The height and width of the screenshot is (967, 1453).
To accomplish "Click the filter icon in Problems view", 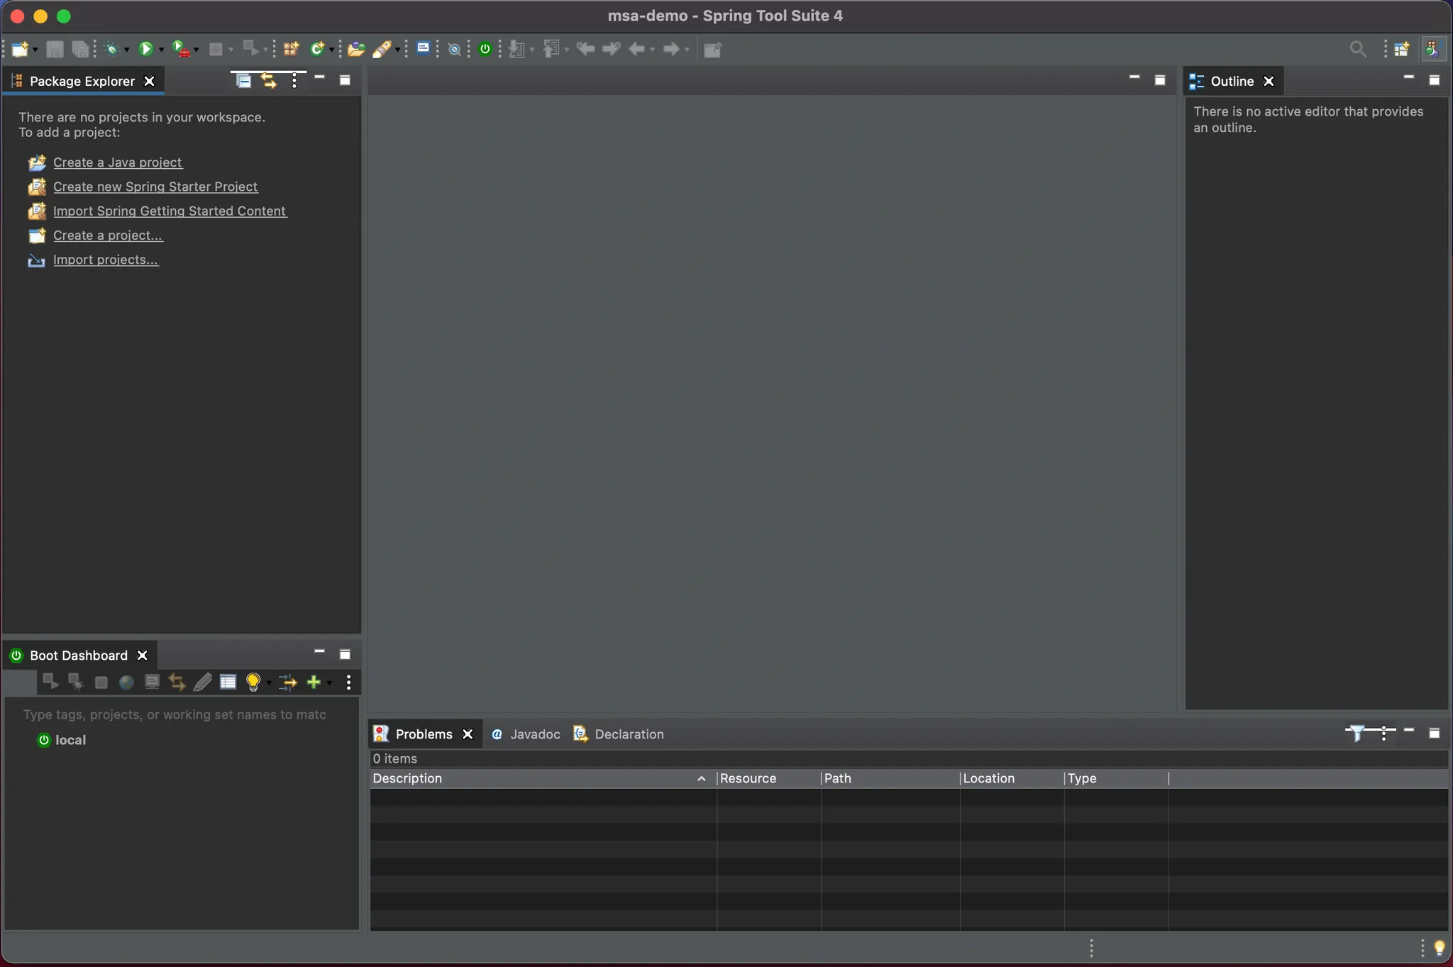I will tap(1356, 733).
